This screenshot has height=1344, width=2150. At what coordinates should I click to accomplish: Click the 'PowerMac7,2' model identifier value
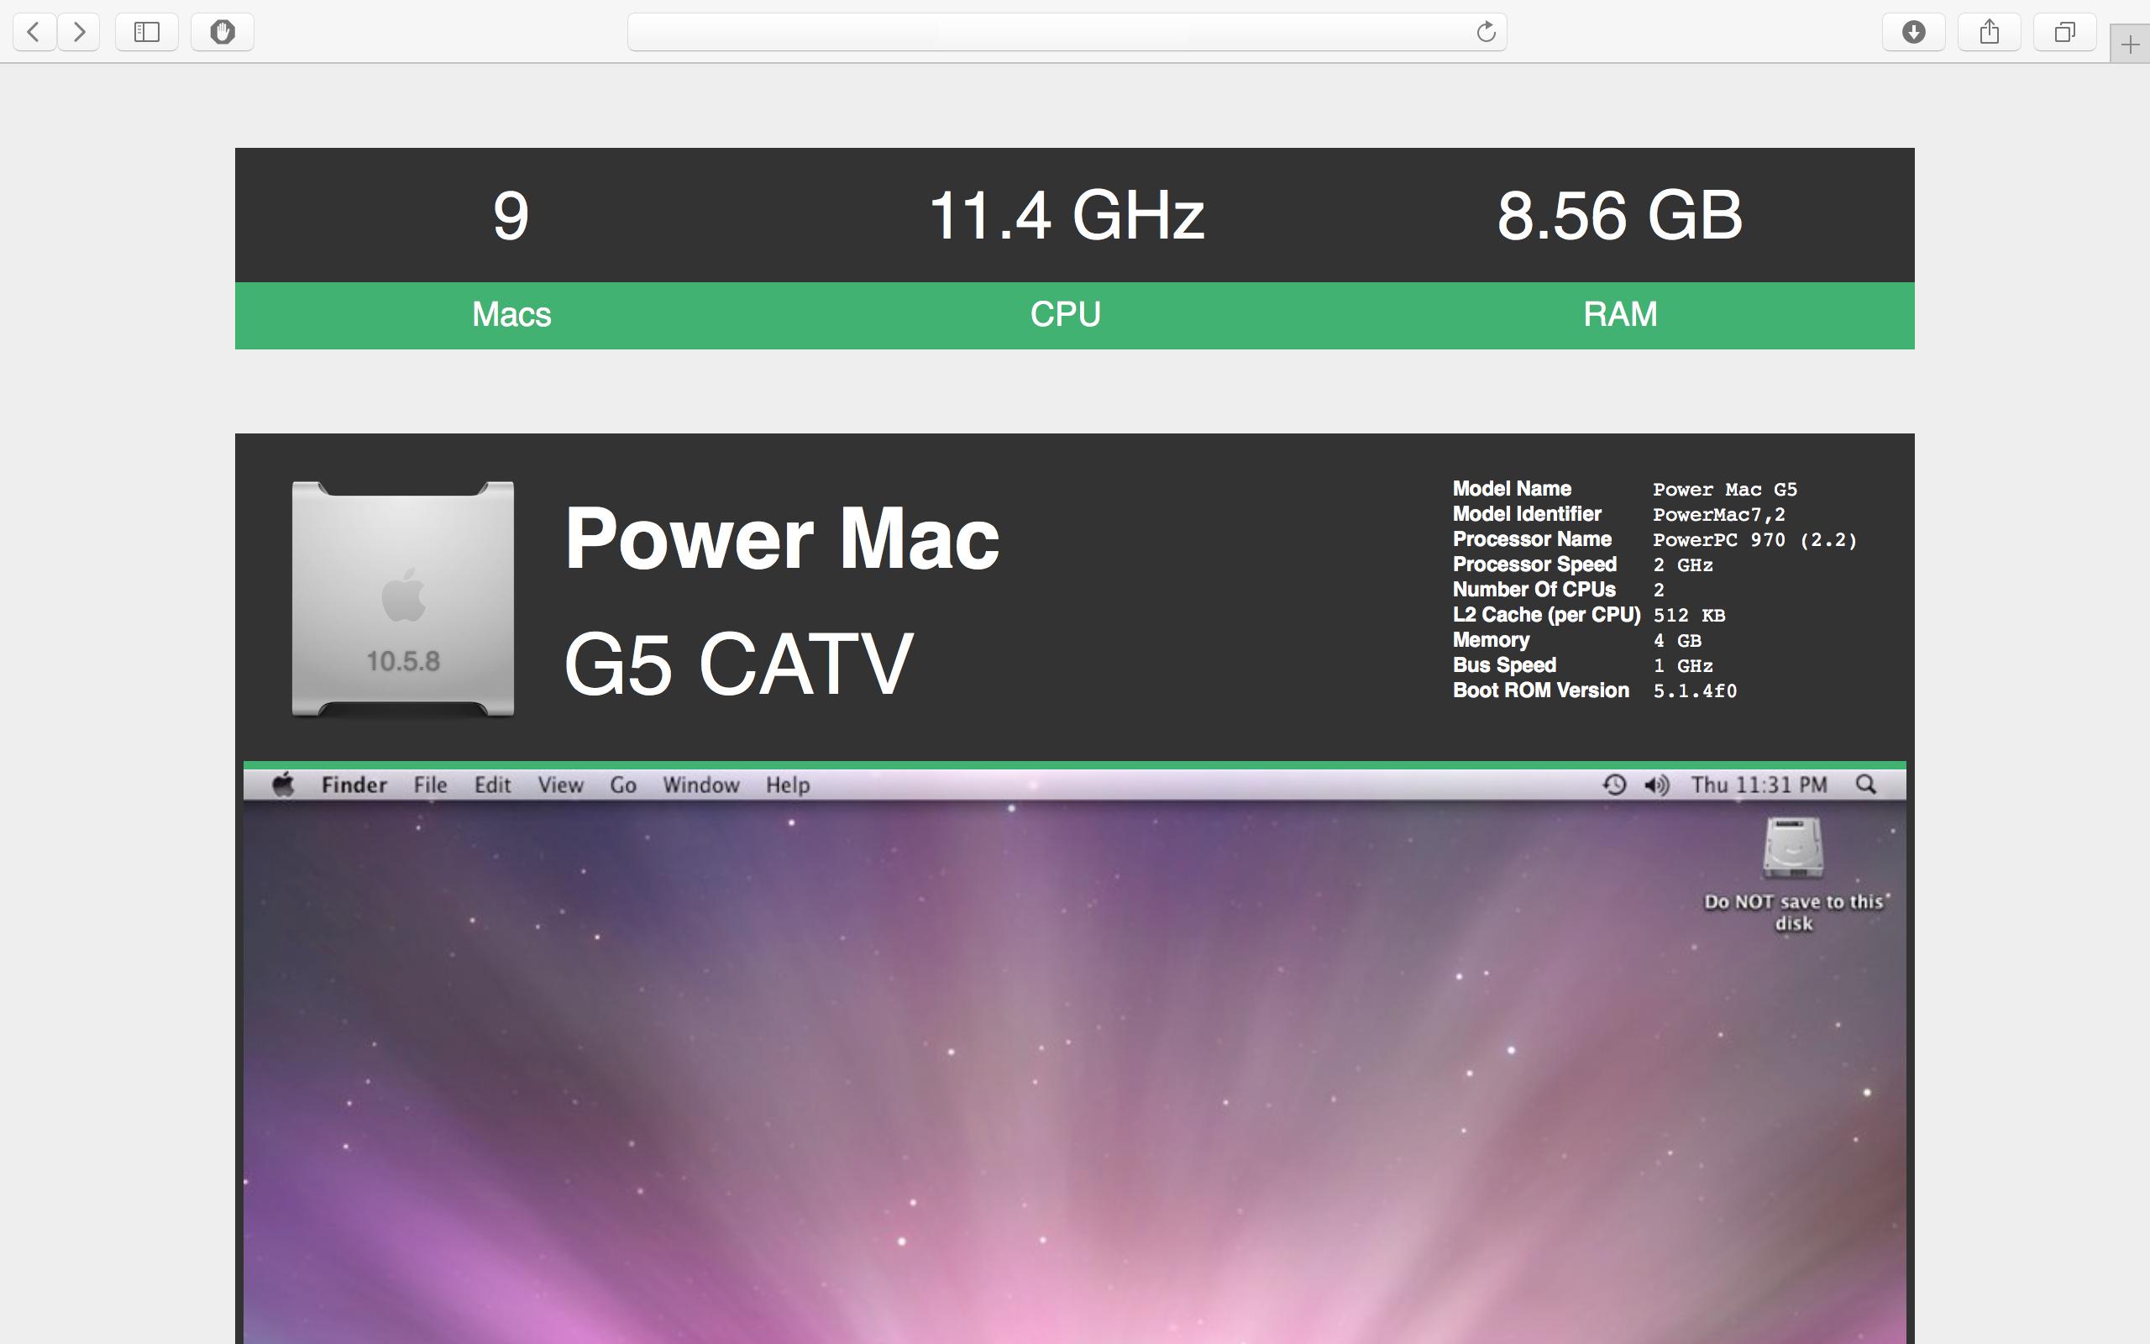[x=1718, y=515]
